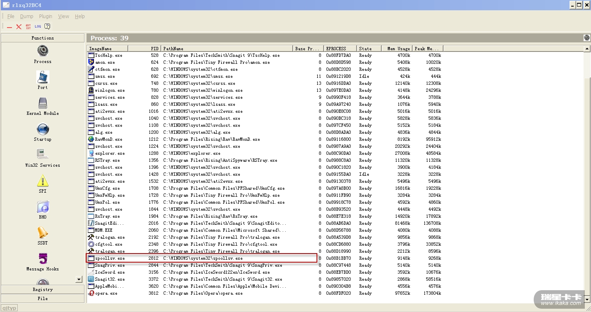Select the winlogon.exe process icon
Image resolution: width=591 pixels, height=312 pixels.
point(91,90)
